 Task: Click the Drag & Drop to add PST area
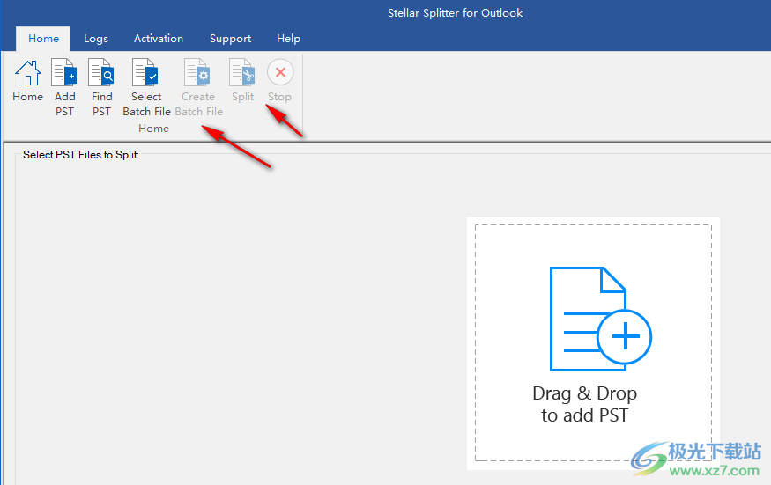click(593, 343)
